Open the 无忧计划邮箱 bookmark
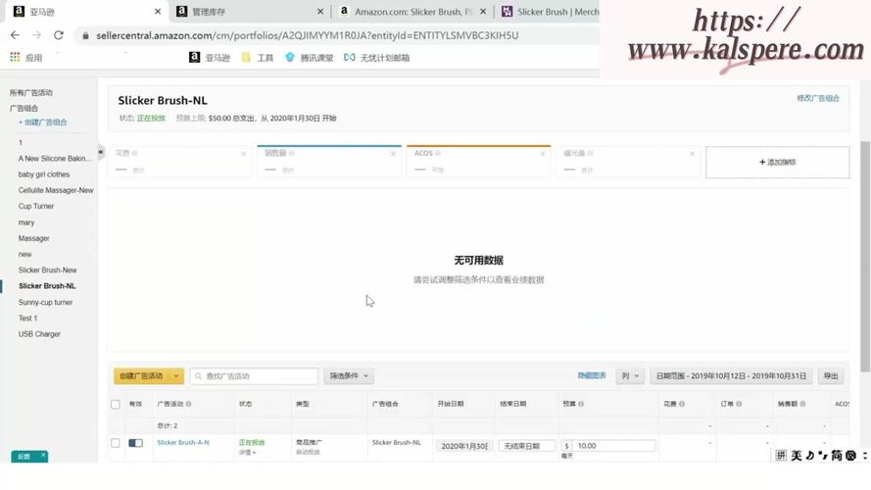Image resolution: width=871 pixels, height=490 pixels. tap(376, 57)
